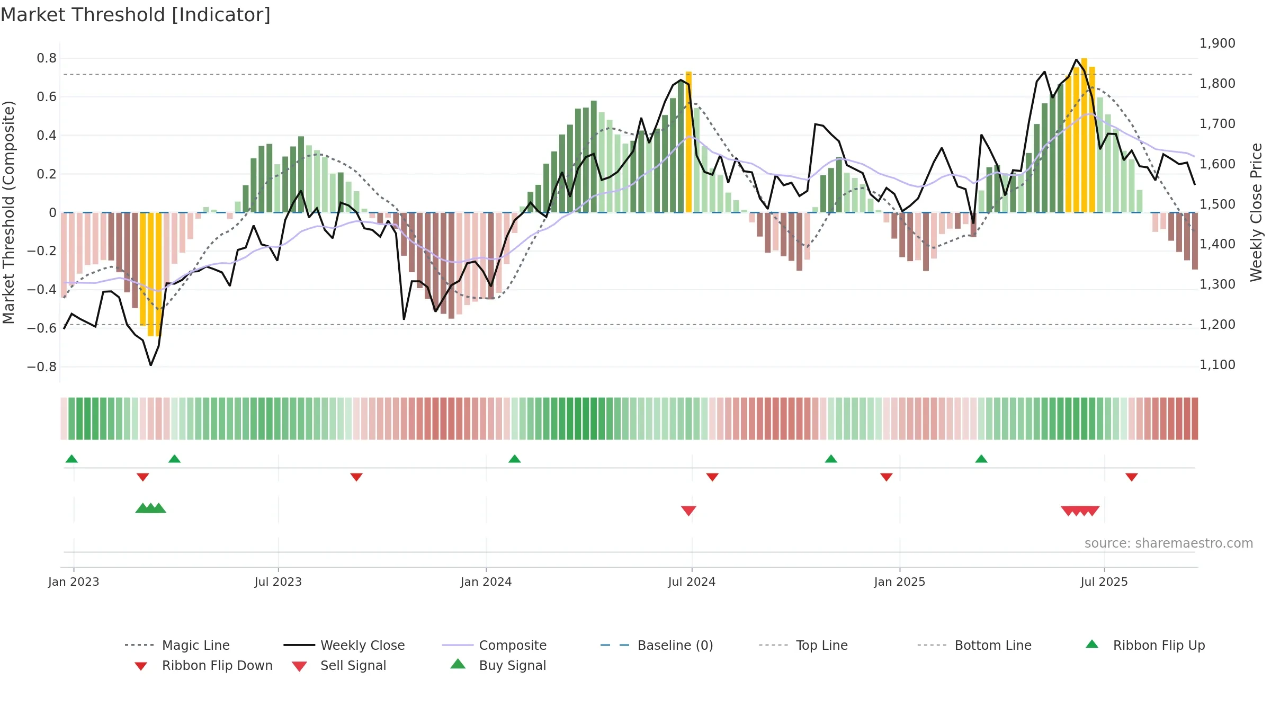Click the ribbon flip down marker near September 2023

tap(356, 477)
